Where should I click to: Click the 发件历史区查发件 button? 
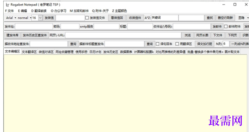pos(35,35)
